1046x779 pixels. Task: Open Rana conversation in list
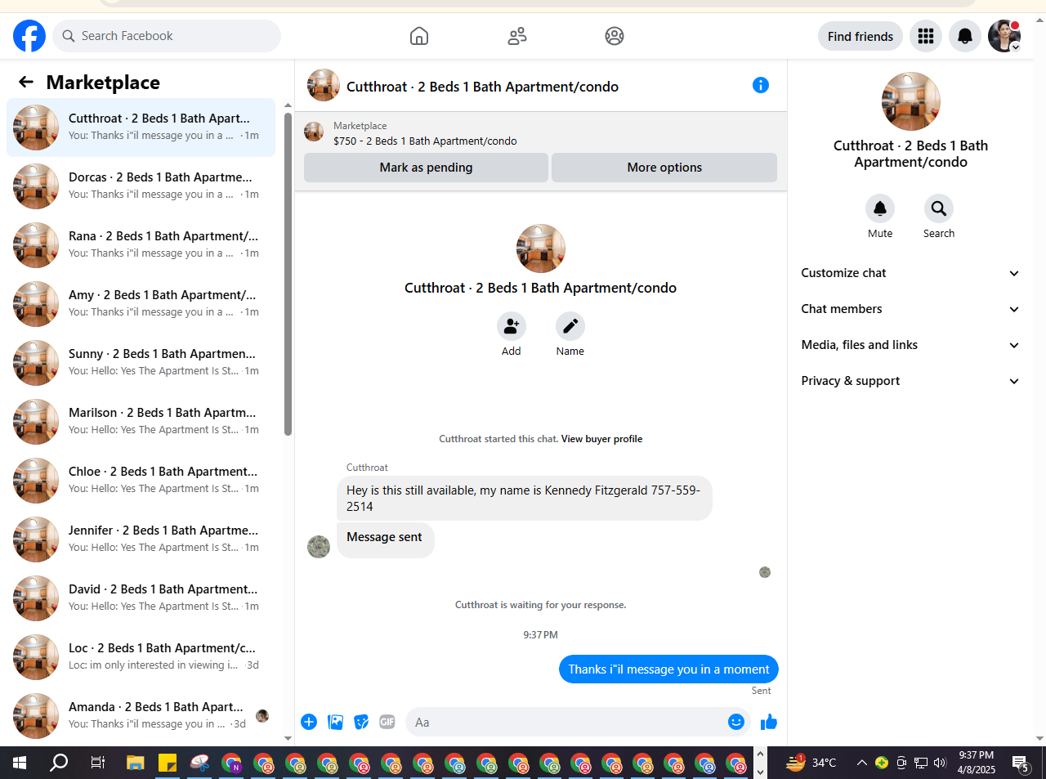point(141,245)
